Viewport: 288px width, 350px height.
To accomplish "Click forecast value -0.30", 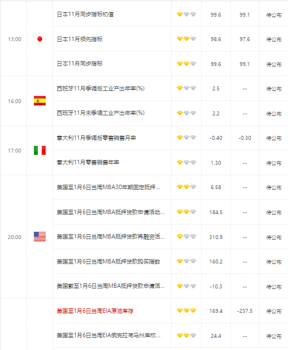I will click(245, 138).
